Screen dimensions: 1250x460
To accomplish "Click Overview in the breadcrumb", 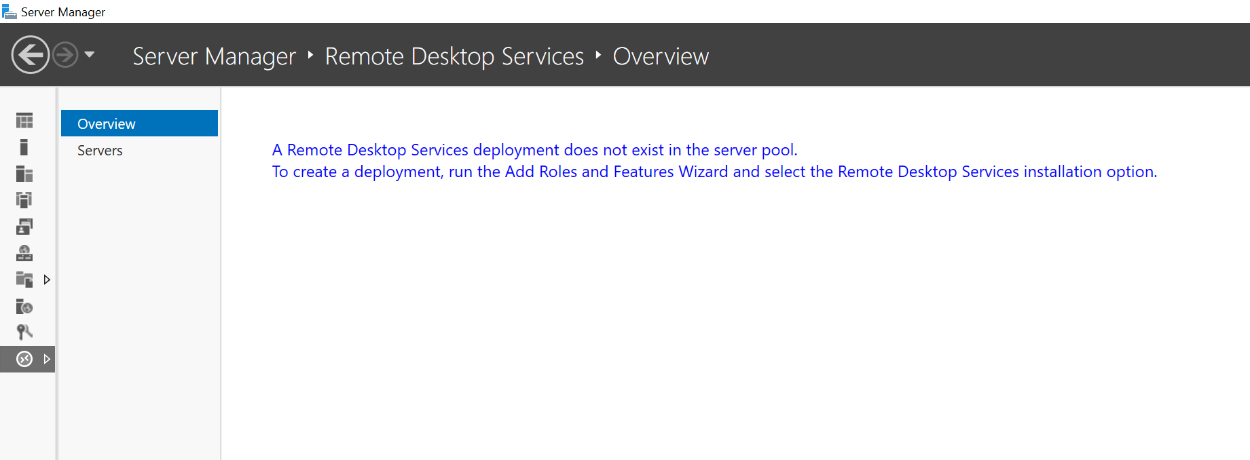I will pos(661,56).
